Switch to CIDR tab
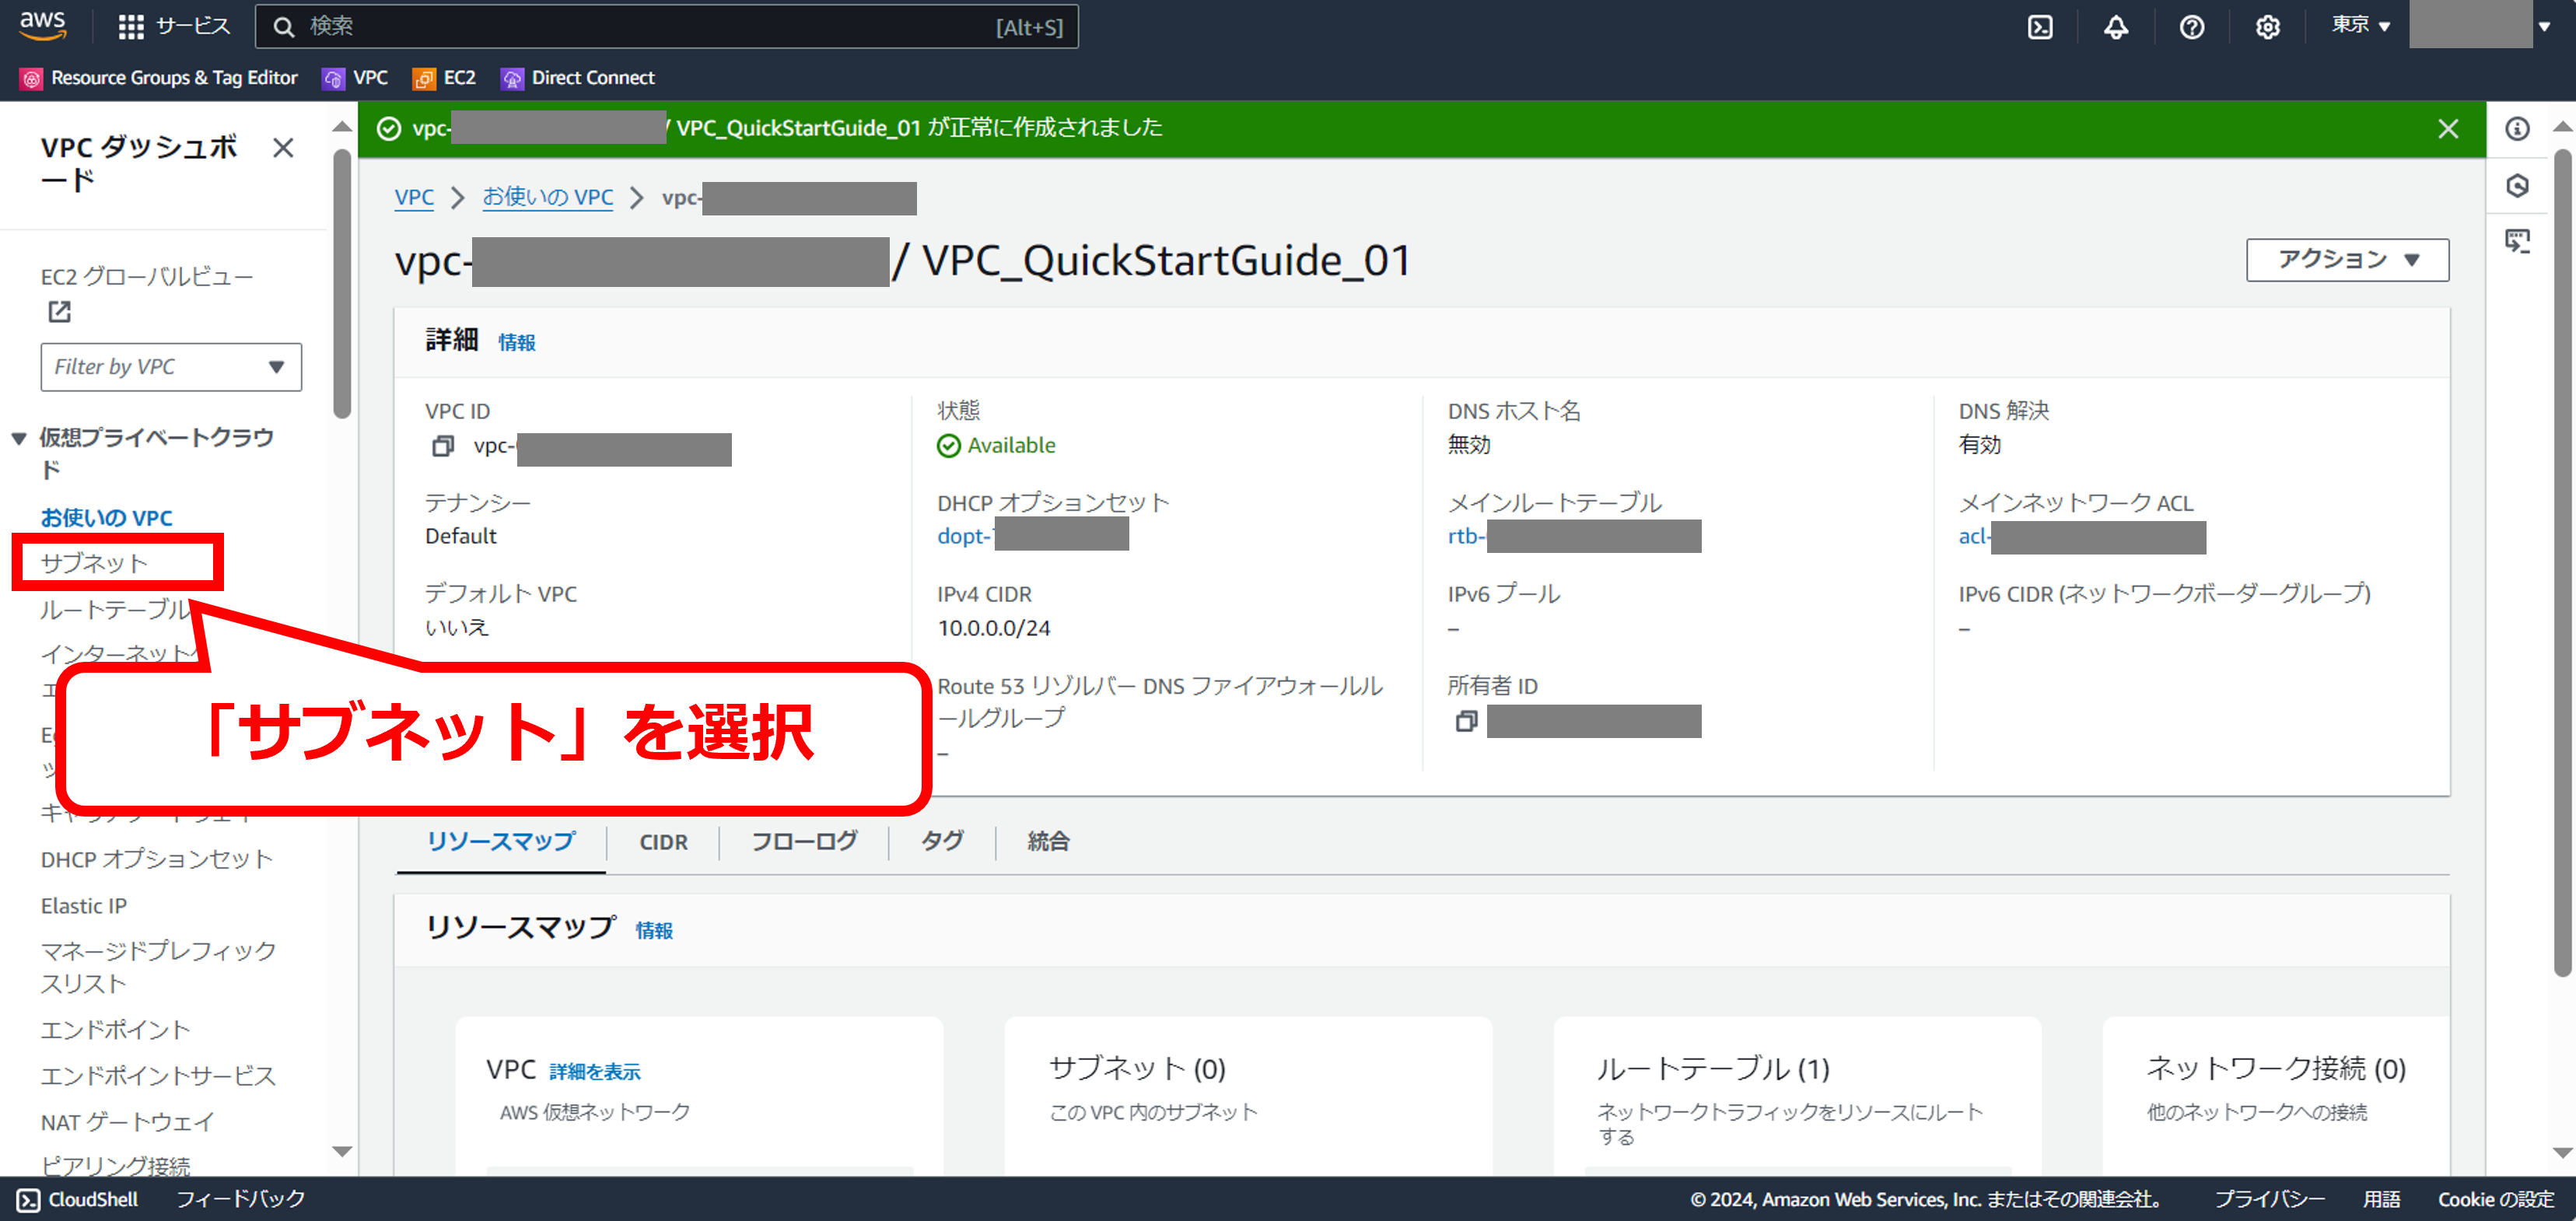This screenshot has width=2576, height=1221. [x=663, y=842]
